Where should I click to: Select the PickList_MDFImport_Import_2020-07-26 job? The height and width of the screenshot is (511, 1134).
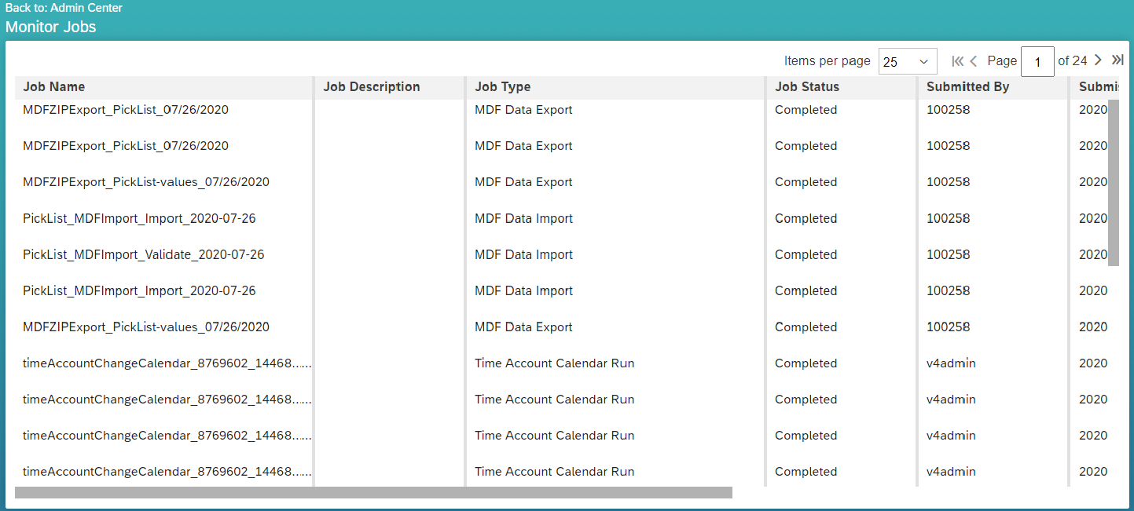pyautogui.click(x=139, y=217)
